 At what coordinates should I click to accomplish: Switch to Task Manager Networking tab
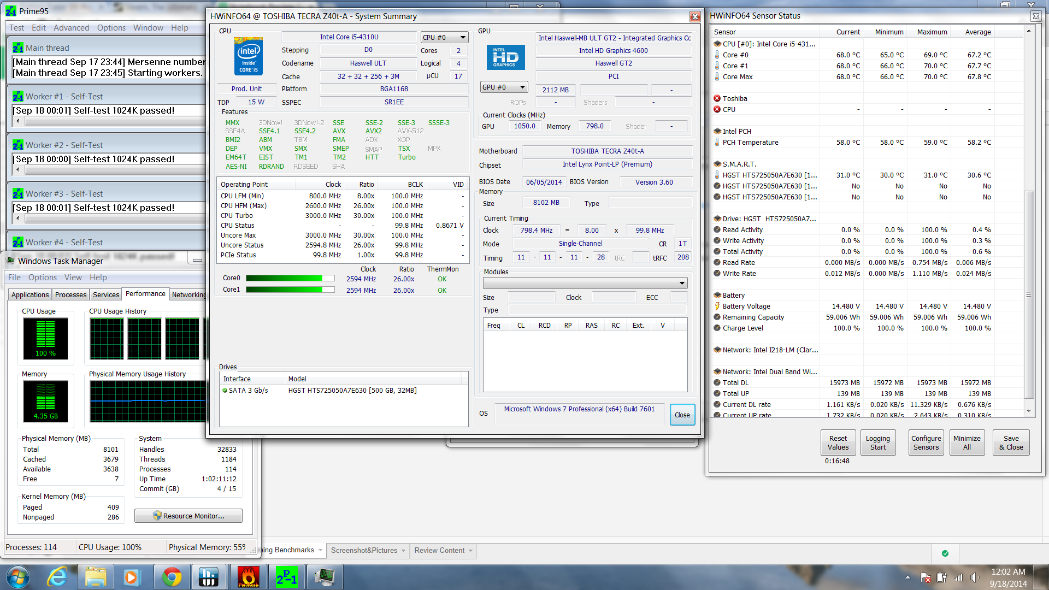[189, 294]
